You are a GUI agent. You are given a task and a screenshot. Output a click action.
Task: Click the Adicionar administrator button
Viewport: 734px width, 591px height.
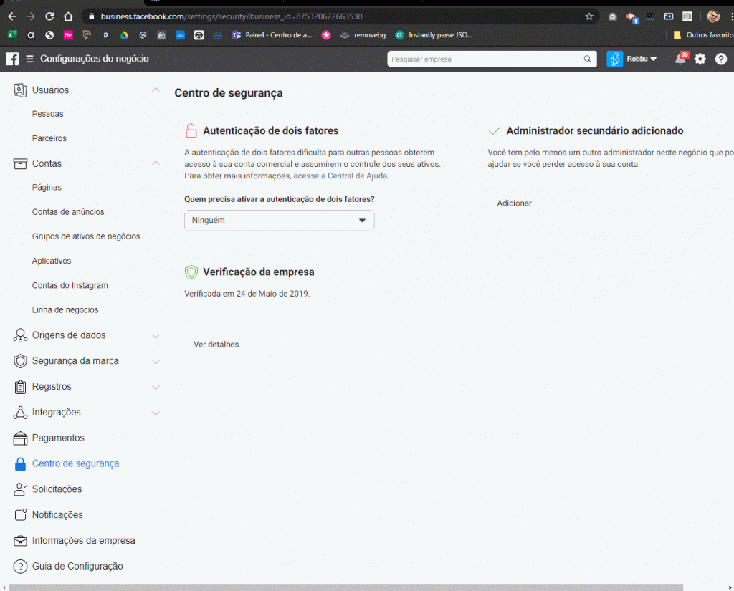pyautogui.click(x=514, y=203)
